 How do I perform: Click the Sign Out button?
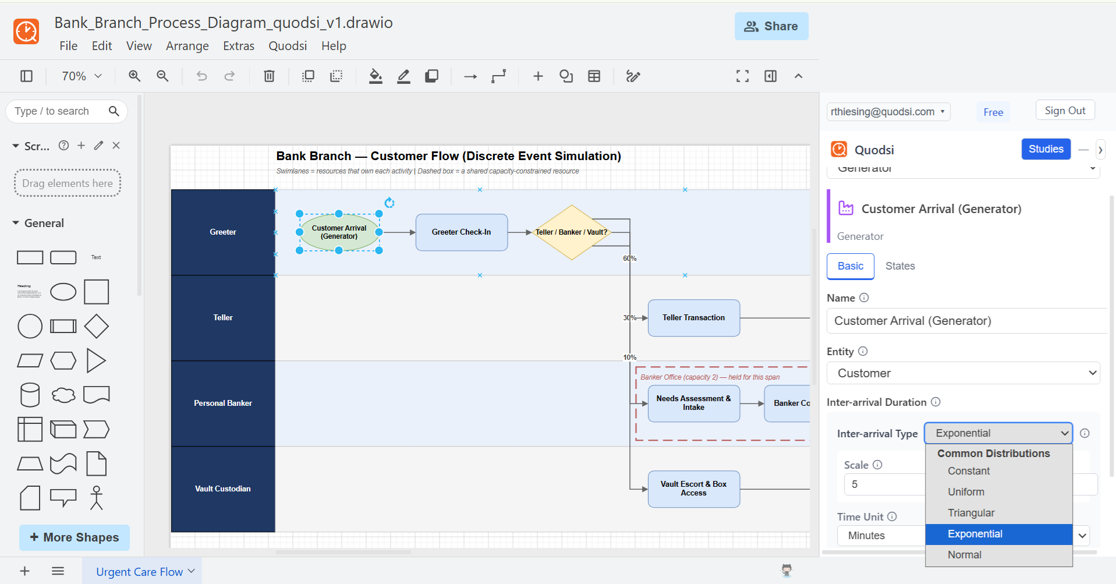tap(1065, 111)
